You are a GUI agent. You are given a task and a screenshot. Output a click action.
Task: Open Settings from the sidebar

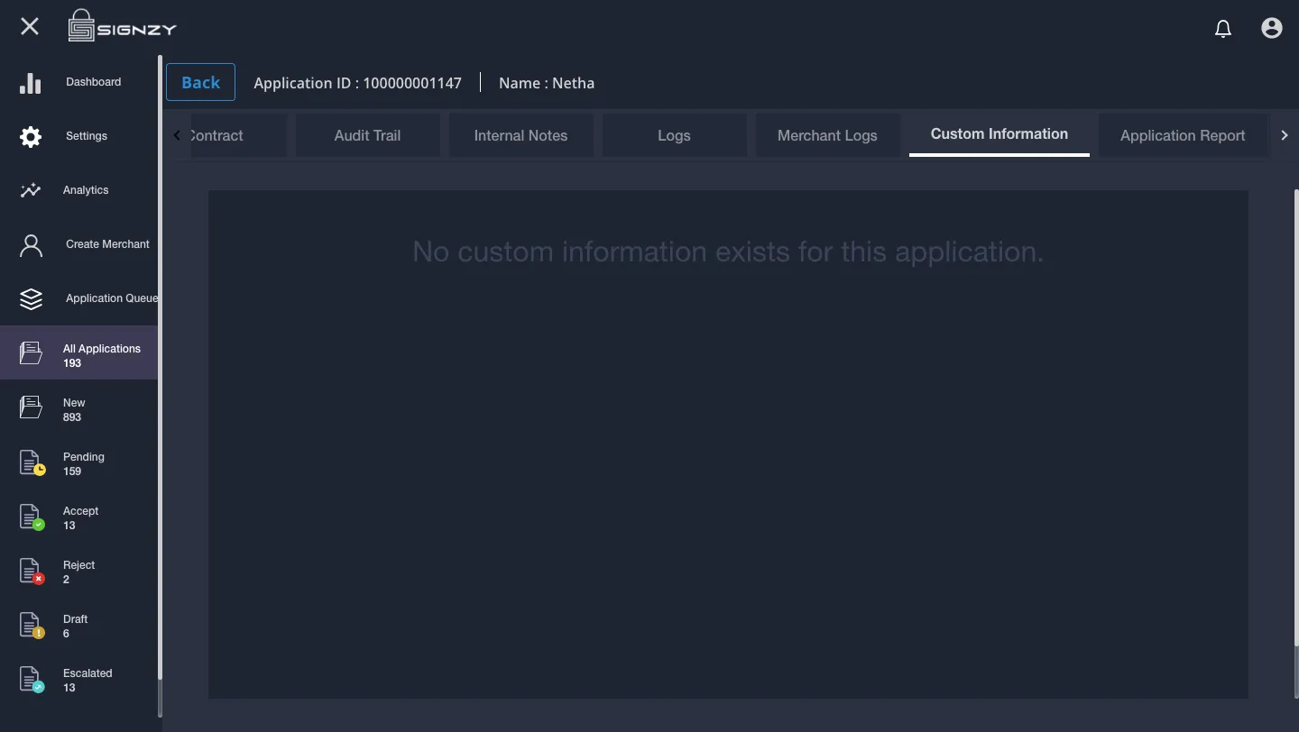pos(78,136)
